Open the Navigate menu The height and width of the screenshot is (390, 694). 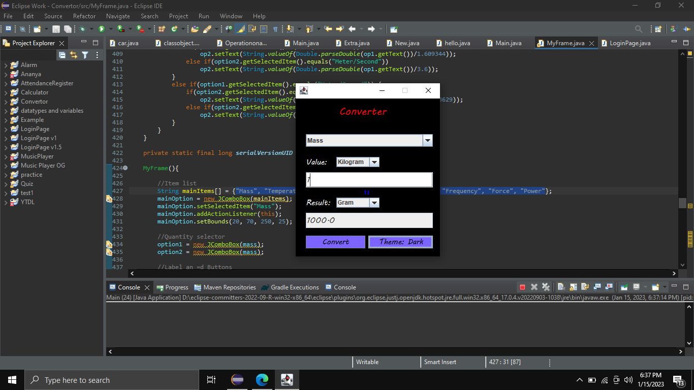[118, 16]
